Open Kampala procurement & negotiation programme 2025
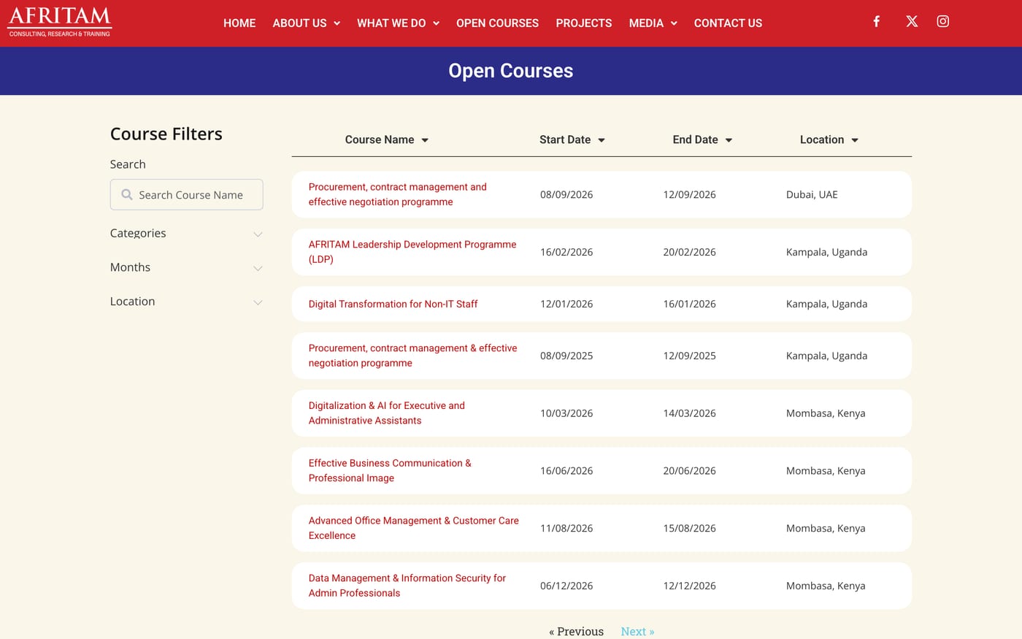This screenshot has height=639, width=1022. coord(412,356)
